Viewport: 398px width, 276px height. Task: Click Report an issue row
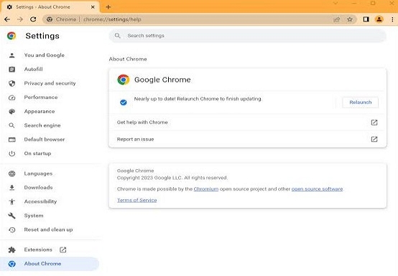(247, 139)
